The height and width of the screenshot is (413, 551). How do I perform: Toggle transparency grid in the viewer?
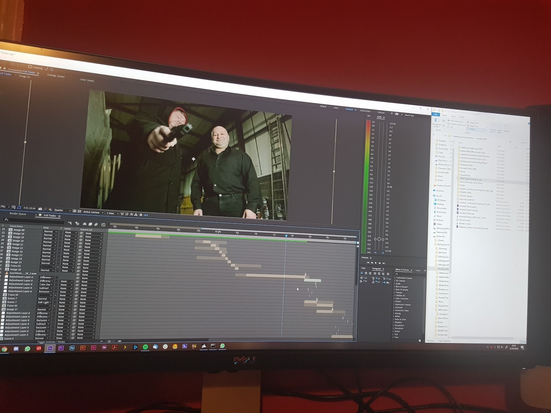[x=79, y=211]
